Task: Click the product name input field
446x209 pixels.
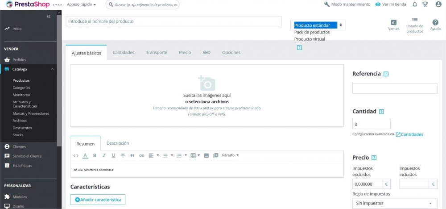Action: (x=173, y=21)
